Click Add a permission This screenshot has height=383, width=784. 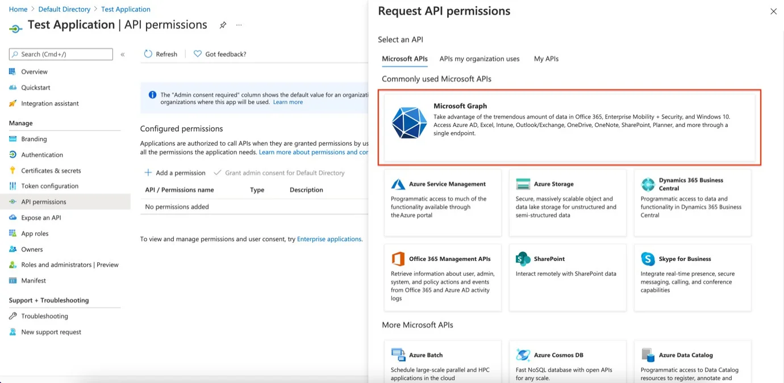[x=174, y=173]
